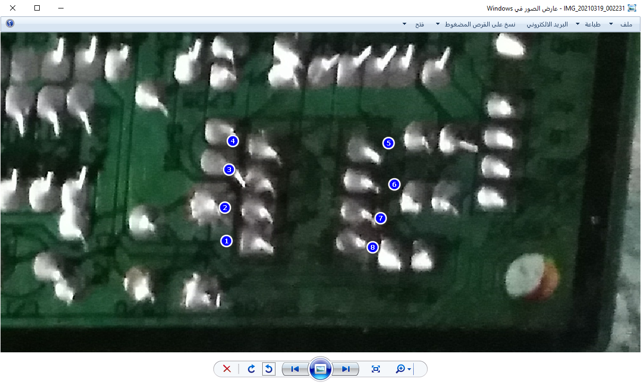The width and height of the screenshot is (641, 383).
Task: Open the zoom magnifier control
Action: [403, 369]
